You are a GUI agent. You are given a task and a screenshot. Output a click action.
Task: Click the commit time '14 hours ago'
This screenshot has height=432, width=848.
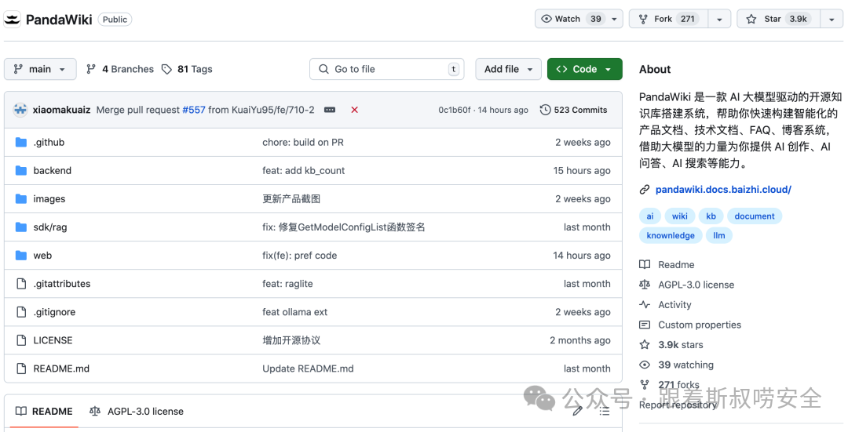click(x=503, y=110)
